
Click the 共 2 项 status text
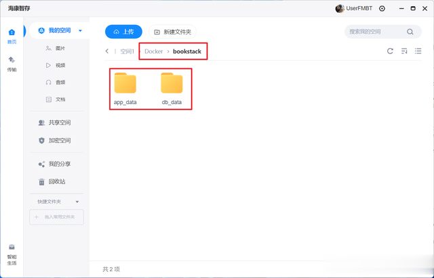[x=111, y=269]
